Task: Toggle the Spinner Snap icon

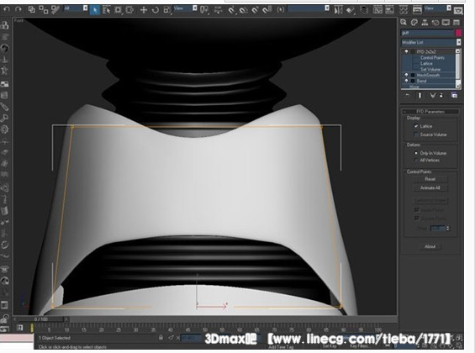Action: [x=267, y=10]
